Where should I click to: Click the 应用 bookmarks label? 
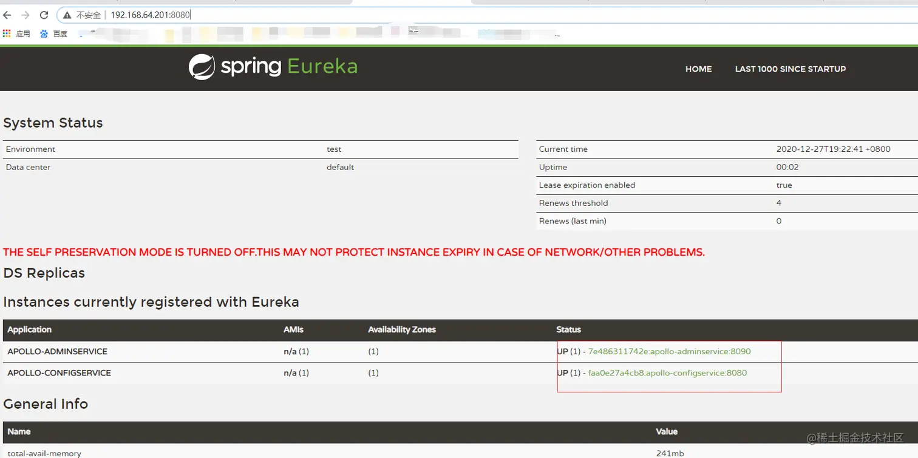pyautogui.click(x=23, y=34)
